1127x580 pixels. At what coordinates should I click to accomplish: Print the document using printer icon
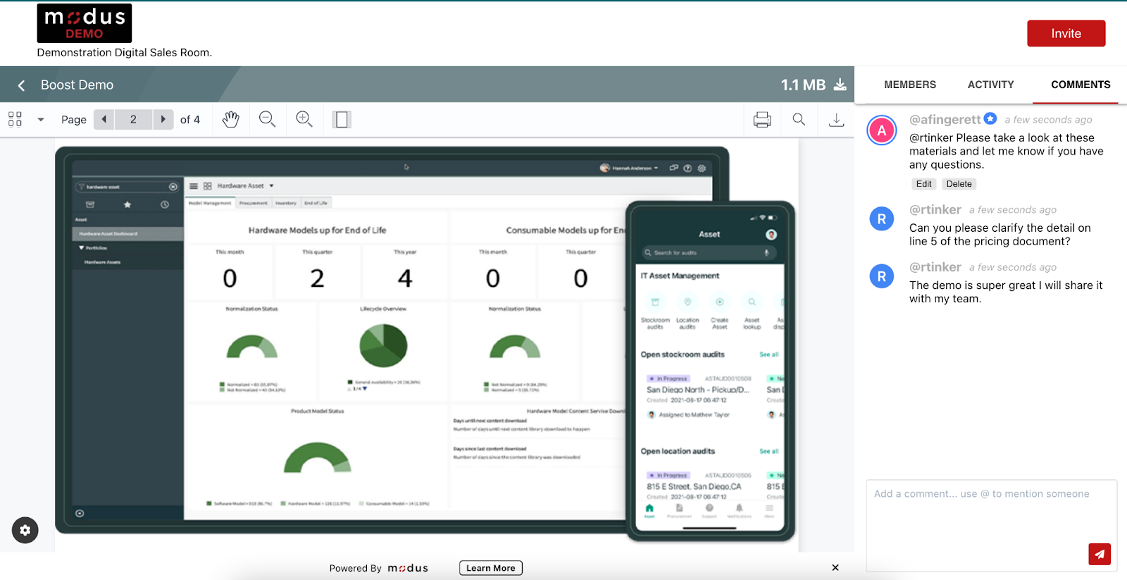(762, 120)
